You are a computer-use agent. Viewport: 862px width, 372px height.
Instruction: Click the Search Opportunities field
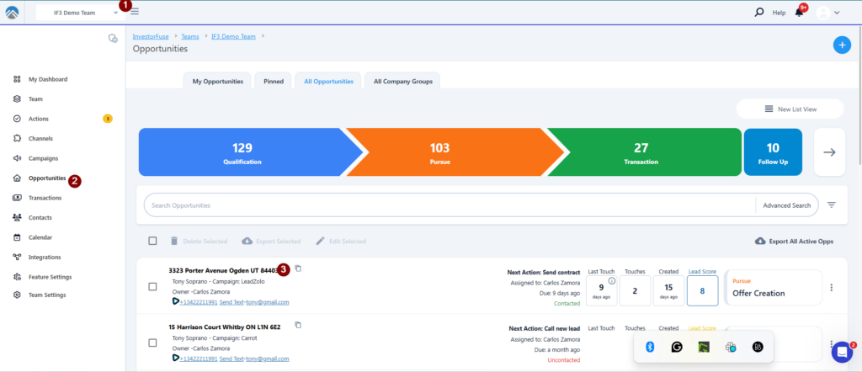[x=450, y=205]
